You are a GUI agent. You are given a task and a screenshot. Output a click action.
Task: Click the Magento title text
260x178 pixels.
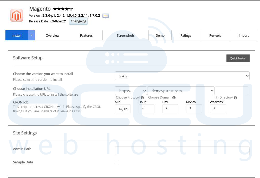tap(40, 9)
